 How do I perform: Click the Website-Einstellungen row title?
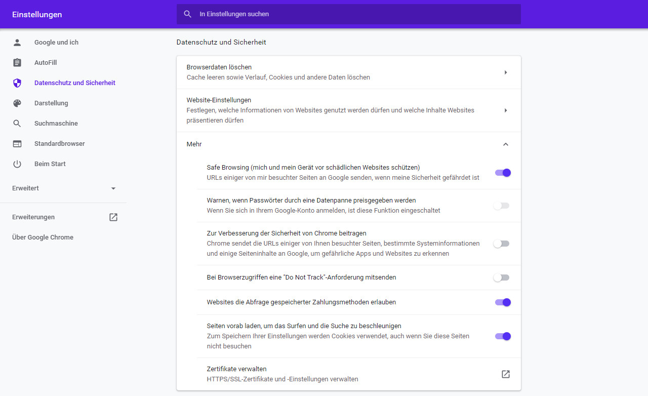coord(219,100)
